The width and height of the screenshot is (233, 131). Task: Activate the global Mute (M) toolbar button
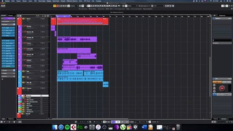coord(54,6)
